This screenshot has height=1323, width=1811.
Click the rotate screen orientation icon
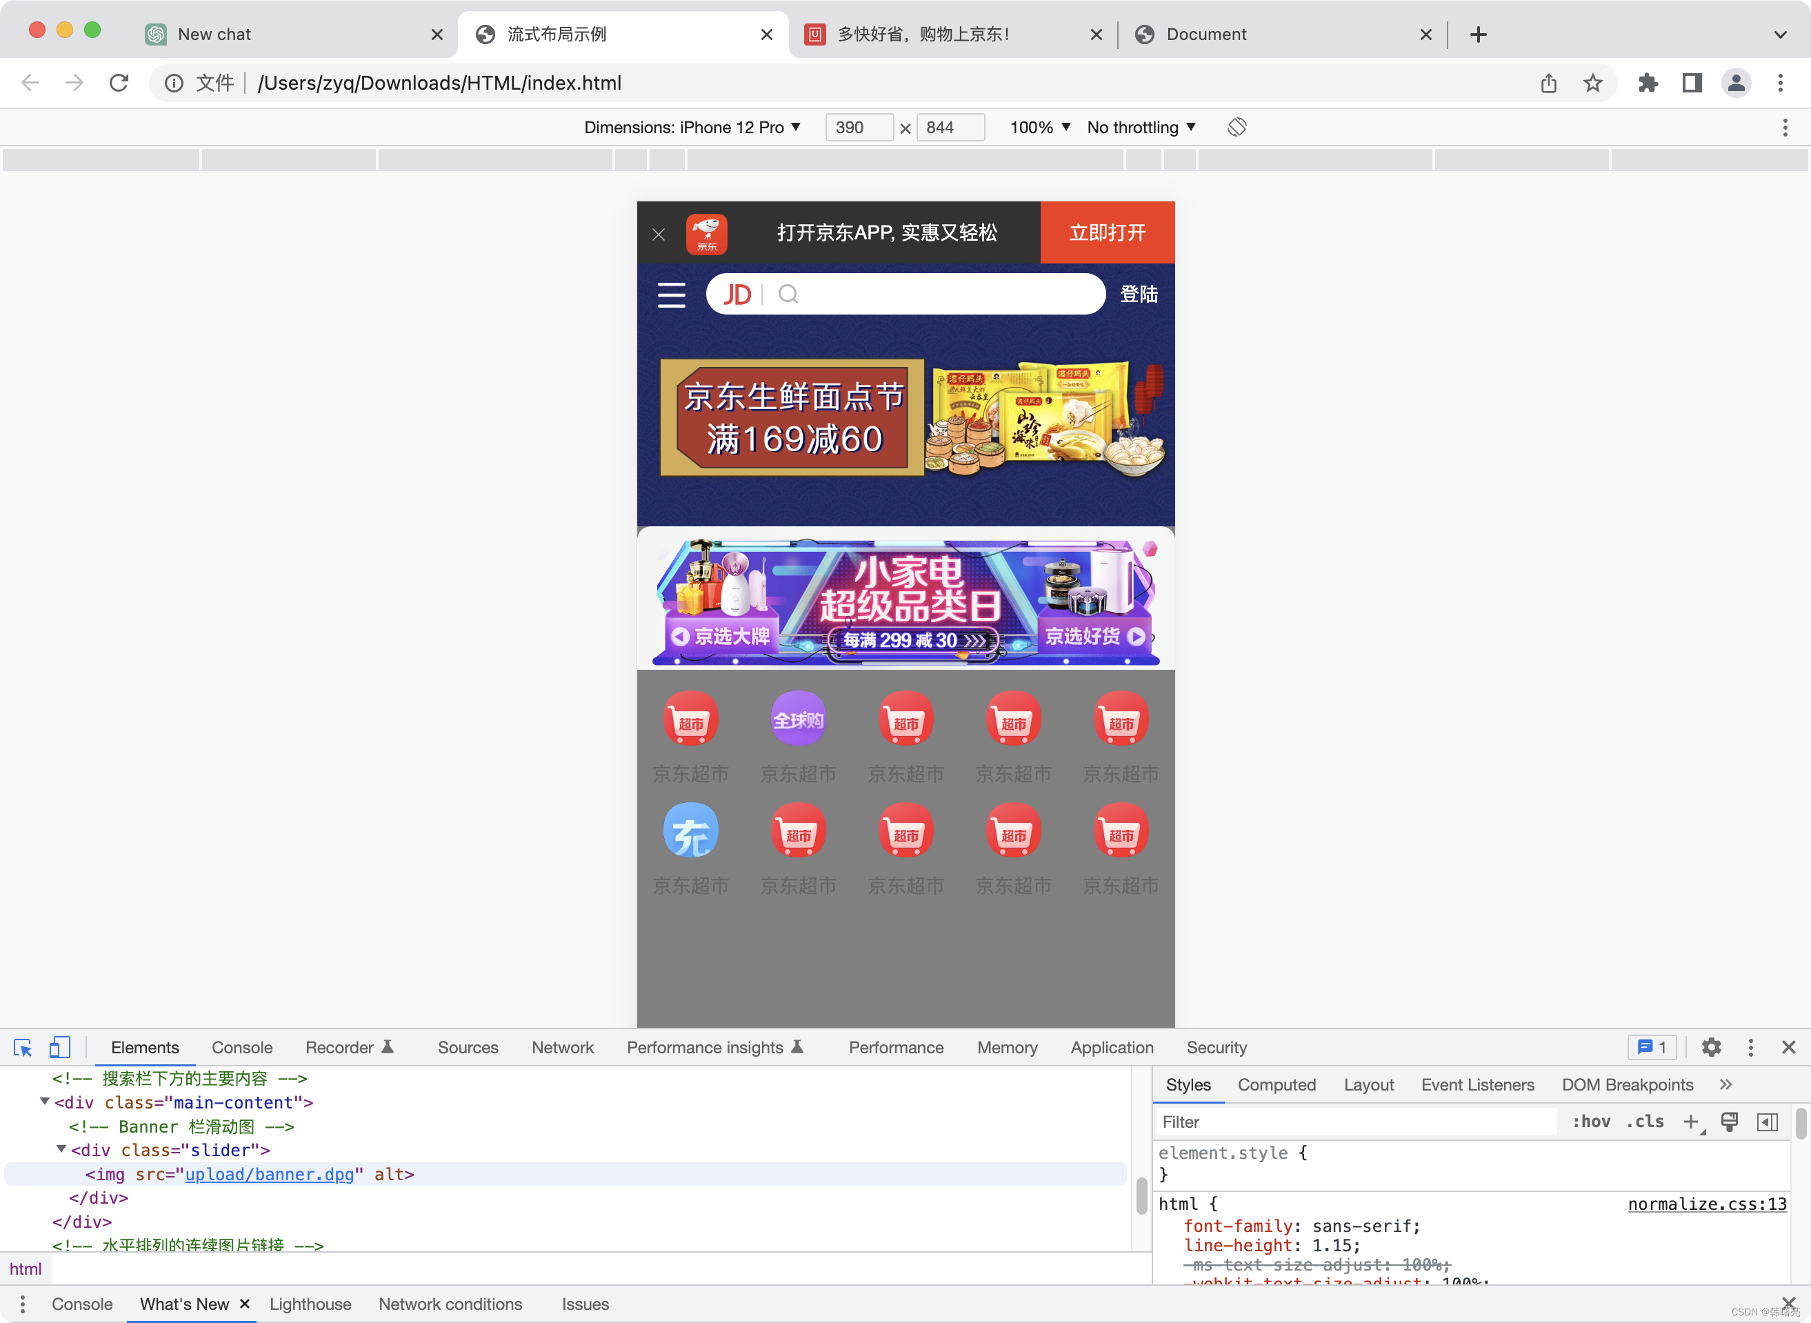click(x=1237, y=128)
